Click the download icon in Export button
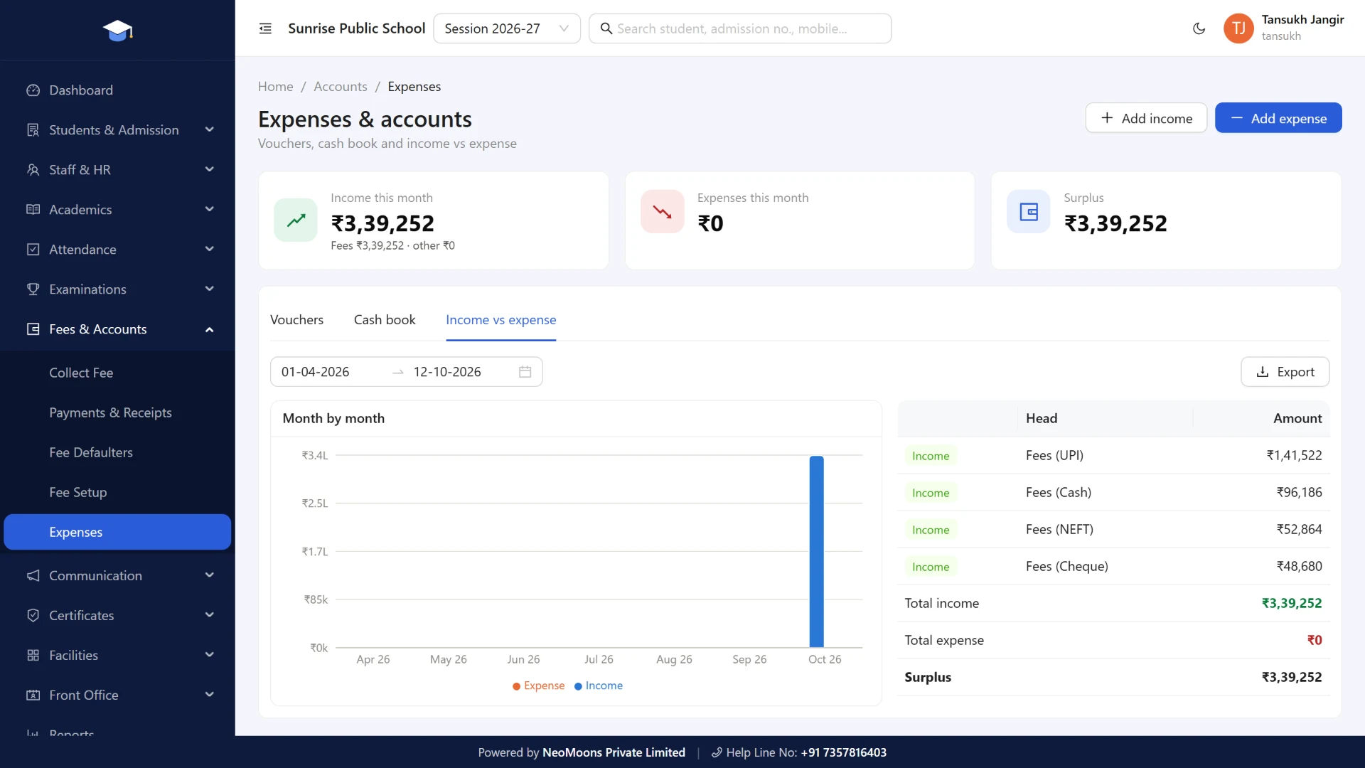The height and width of the screenshot is (768, 1365). pyautogui.click(x=1263, y=372)
